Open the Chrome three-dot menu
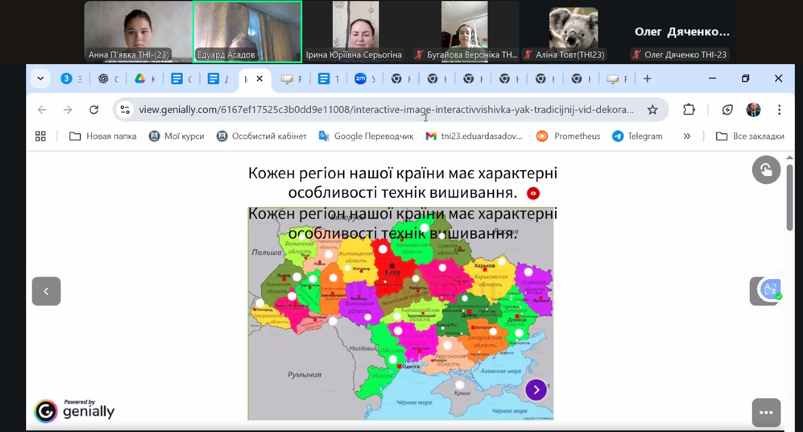 click(x=779, y=110)
